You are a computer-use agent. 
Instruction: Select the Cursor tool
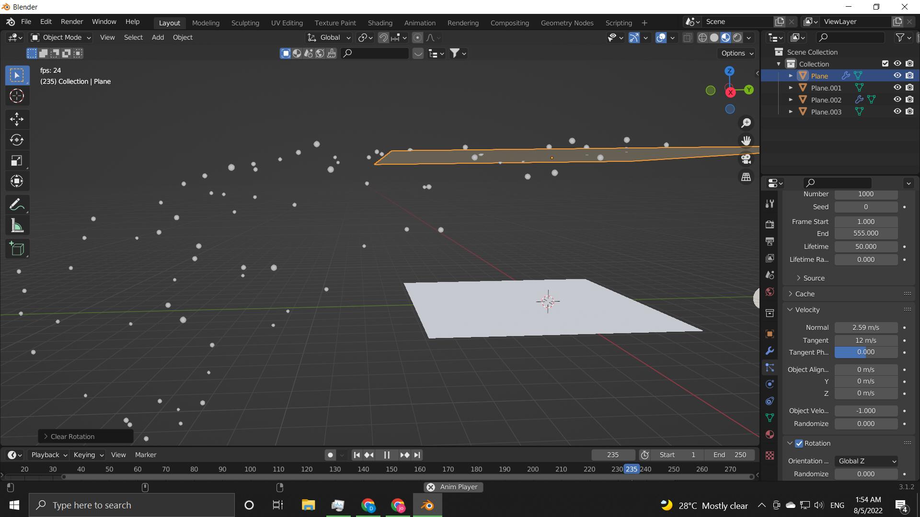click(17, 96)
